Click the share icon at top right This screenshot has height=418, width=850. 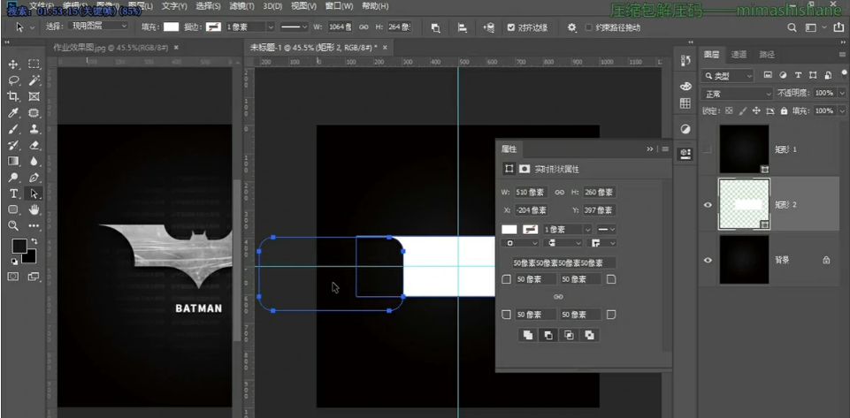click(839, 27)
